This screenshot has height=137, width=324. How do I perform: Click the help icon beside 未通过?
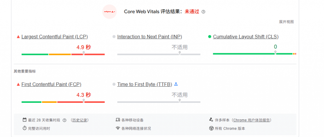tap(203, 12)
